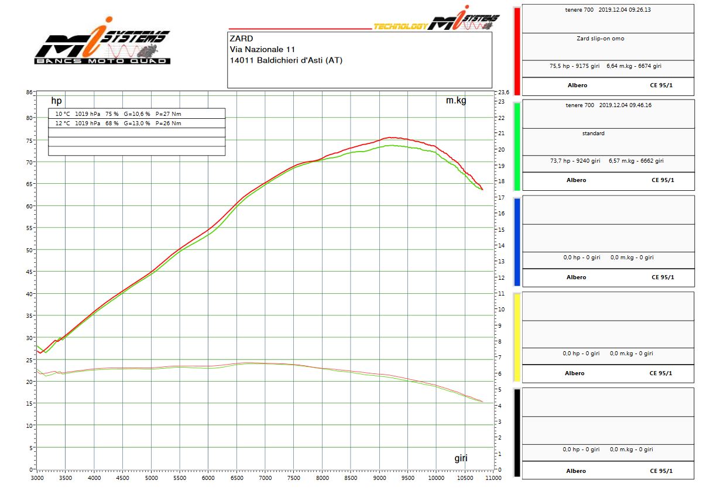Viewport: 703px width, 494px height.
Task: Click the yellow run color bar
Action: (x=517, y=338)
